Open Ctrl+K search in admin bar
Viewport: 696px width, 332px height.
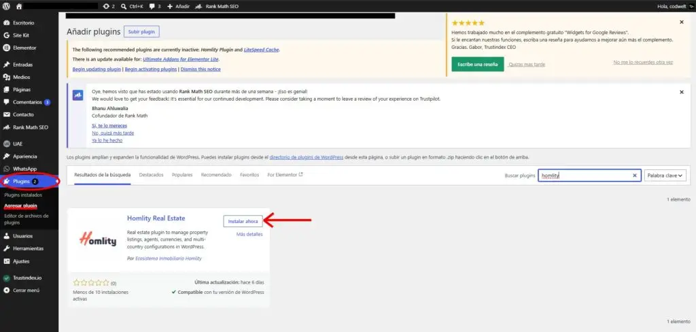point(132,6)
